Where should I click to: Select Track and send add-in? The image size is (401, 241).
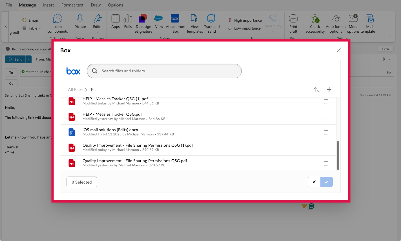(x=212, y=24)
